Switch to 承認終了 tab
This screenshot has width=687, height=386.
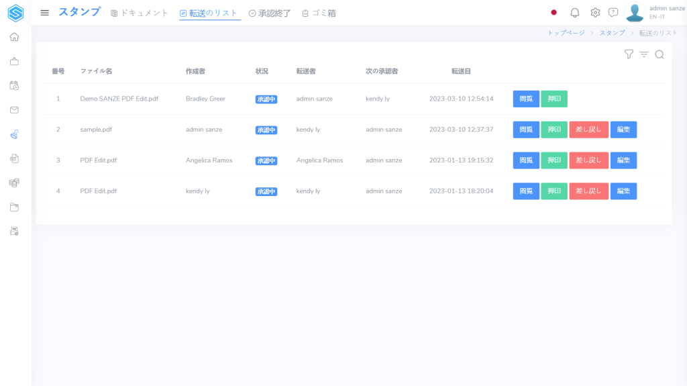click(x=270, y=13)
